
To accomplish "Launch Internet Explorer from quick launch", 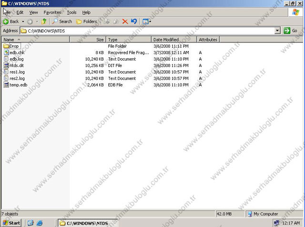I will coord(40,223).
